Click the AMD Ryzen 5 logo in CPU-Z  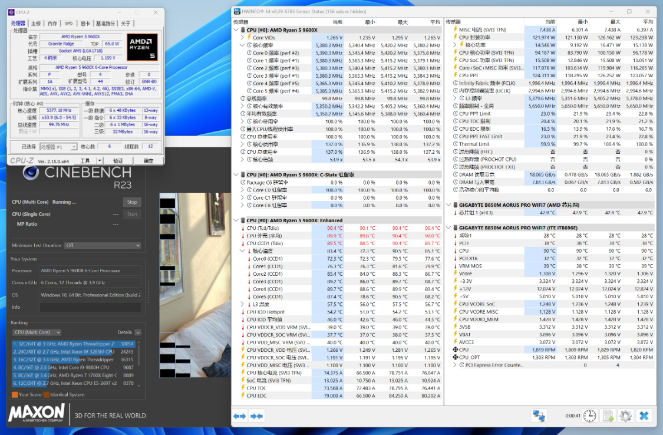click(x=142, y=48)
